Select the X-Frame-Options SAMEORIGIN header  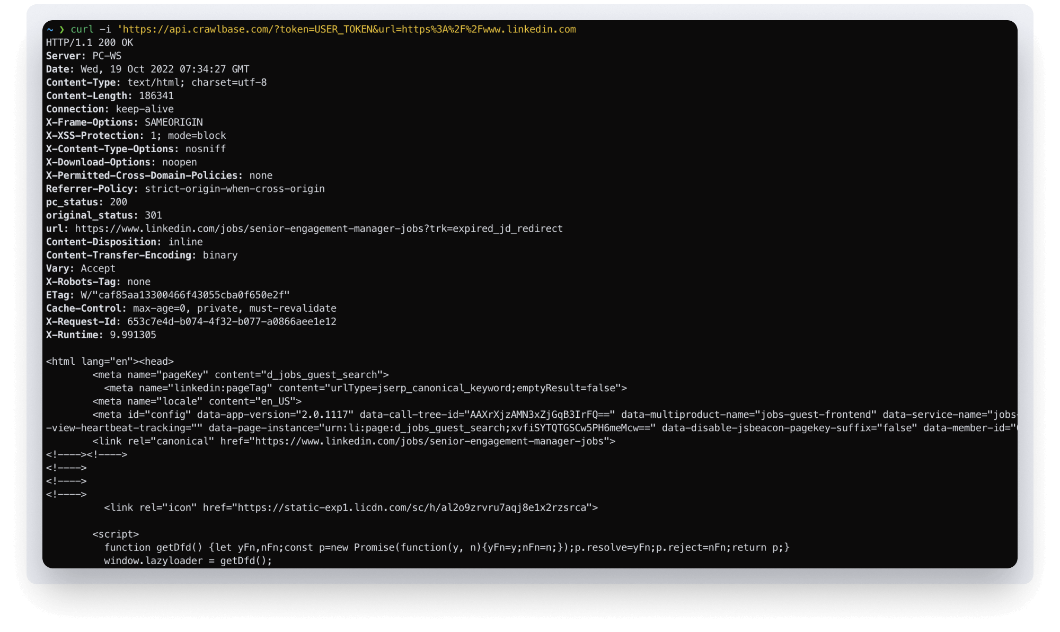[125, 122]
